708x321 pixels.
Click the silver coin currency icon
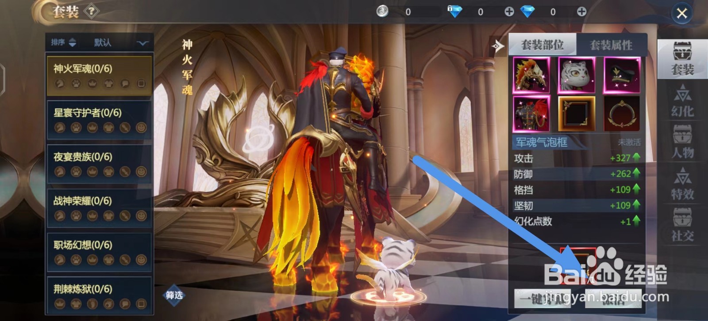(x=383, y=11)
